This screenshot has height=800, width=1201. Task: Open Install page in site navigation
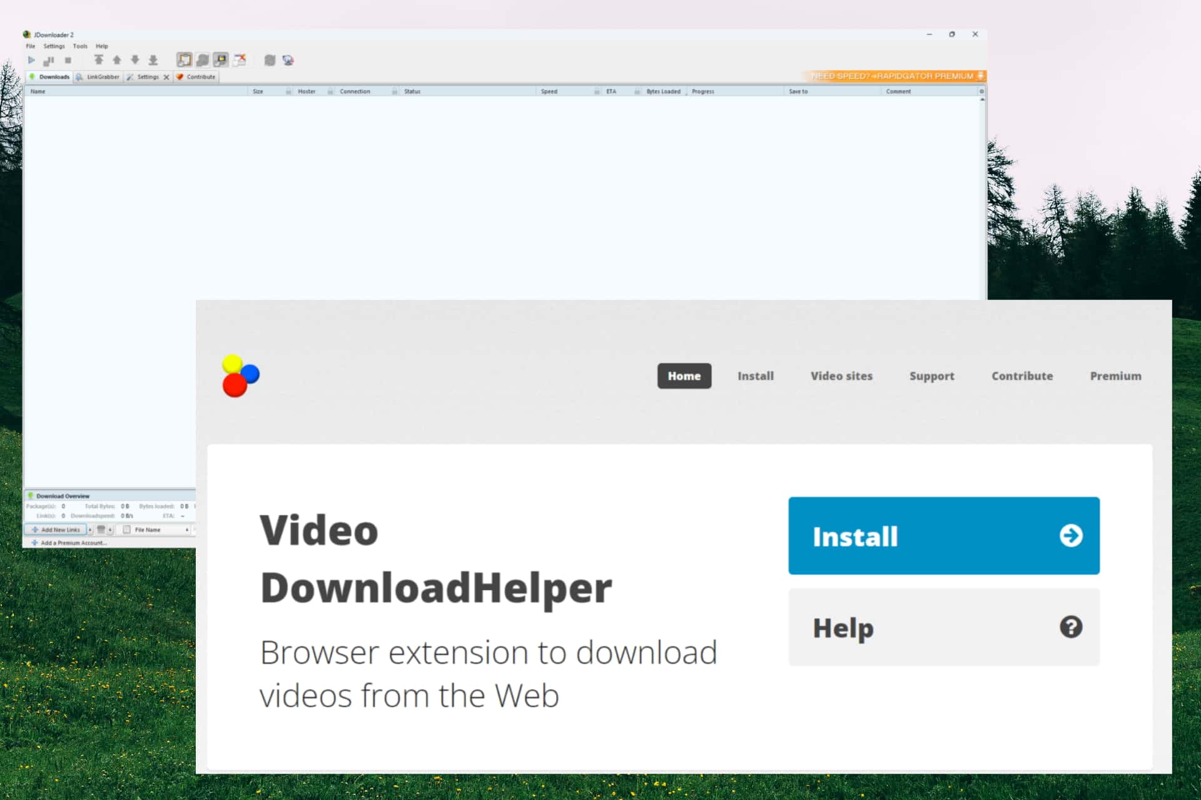click(756, 376)
